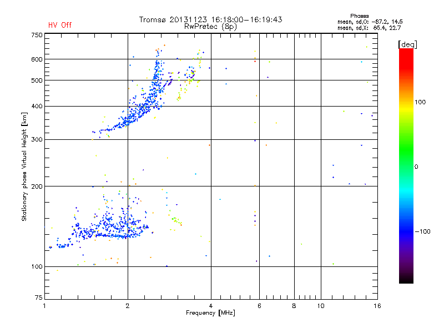Select the 'mean, sd,X: 85.4, 22.7' line

[x=369, y=28]
